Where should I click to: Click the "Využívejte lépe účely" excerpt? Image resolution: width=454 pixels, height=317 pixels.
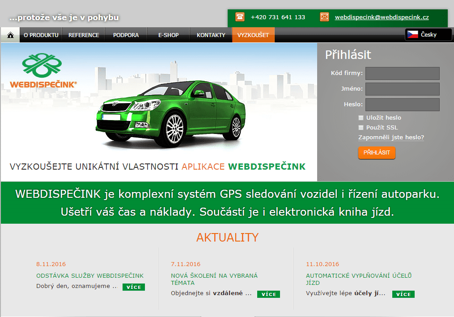pyautogui.click(x=346, y=293)
